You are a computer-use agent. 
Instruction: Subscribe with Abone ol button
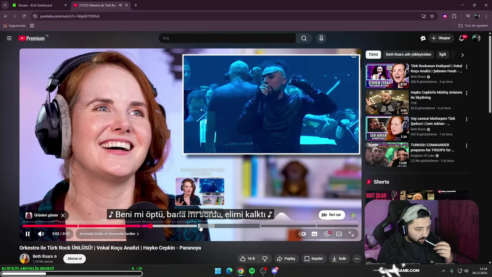click(75, 259)
